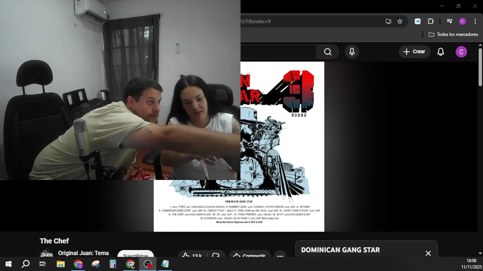Open the Snipping Tool taskbar icon
Image resolution: width=483 pixels, height=271 pixels.
(x=95, y=264)
